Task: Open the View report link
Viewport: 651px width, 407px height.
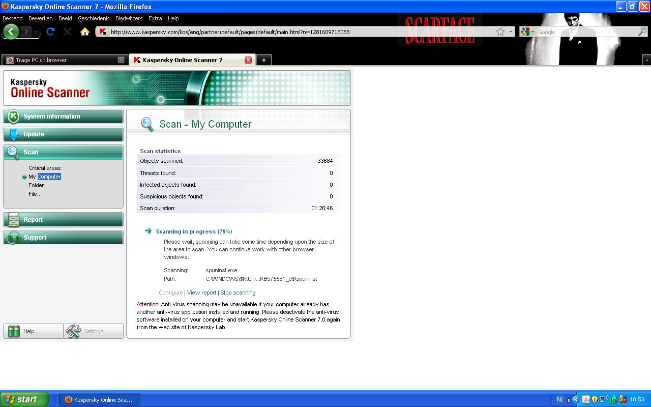Action: [201, 293]
